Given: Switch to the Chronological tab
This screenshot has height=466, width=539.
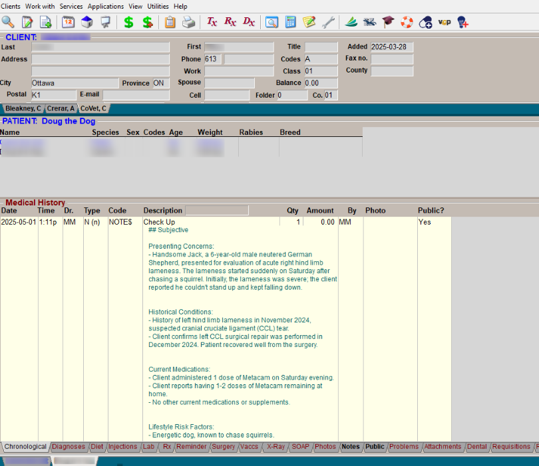Looking at the screenshot, I should click(25, 447).
